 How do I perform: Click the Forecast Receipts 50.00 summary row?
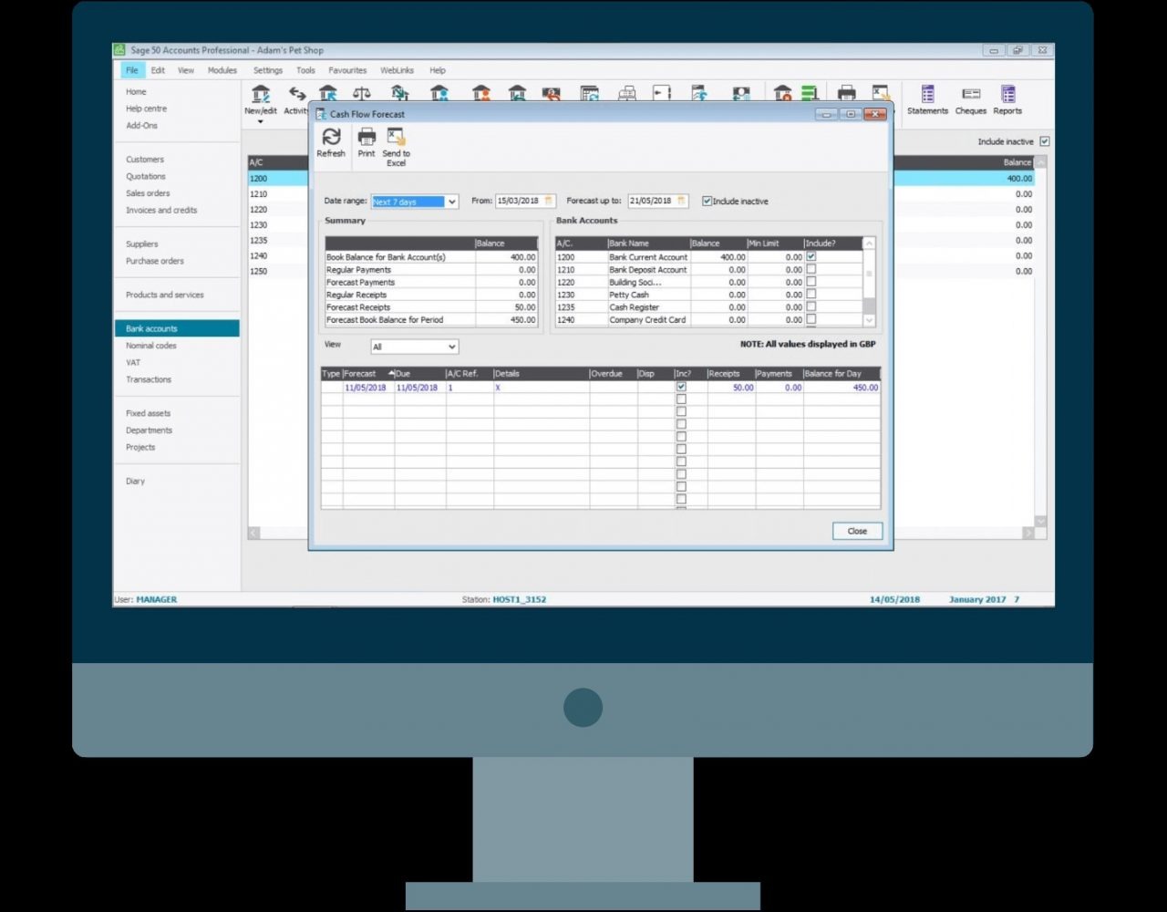pyautogui.click(x=431, y=307)
